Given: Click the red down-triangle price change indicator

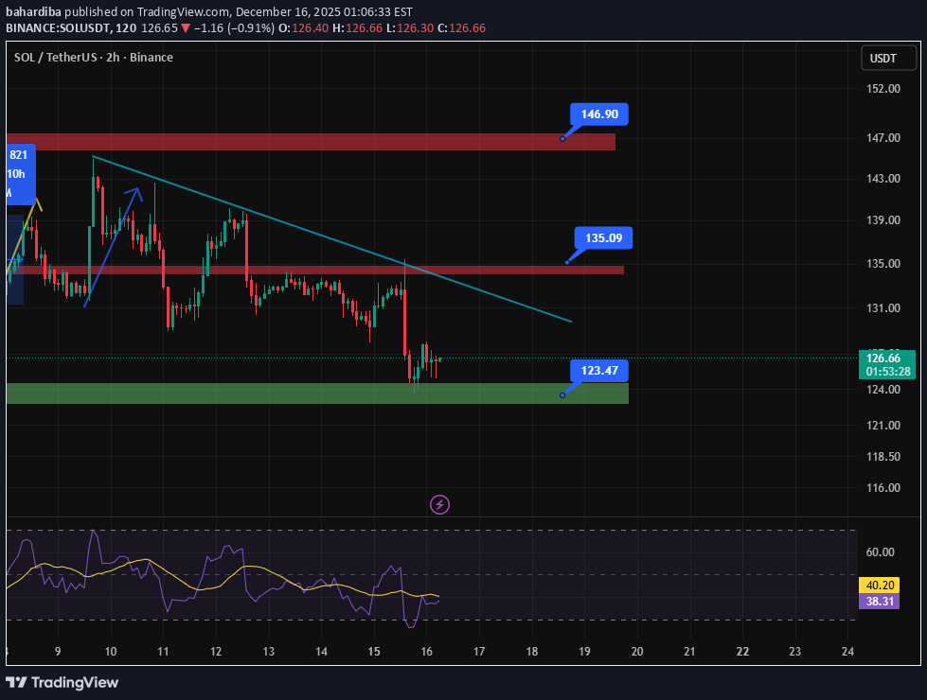Looking at the screenshot, I should (x=184, y=28).
